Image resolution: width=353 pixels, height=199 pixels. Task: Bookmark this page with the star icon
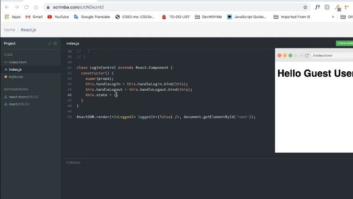(305, 7)
